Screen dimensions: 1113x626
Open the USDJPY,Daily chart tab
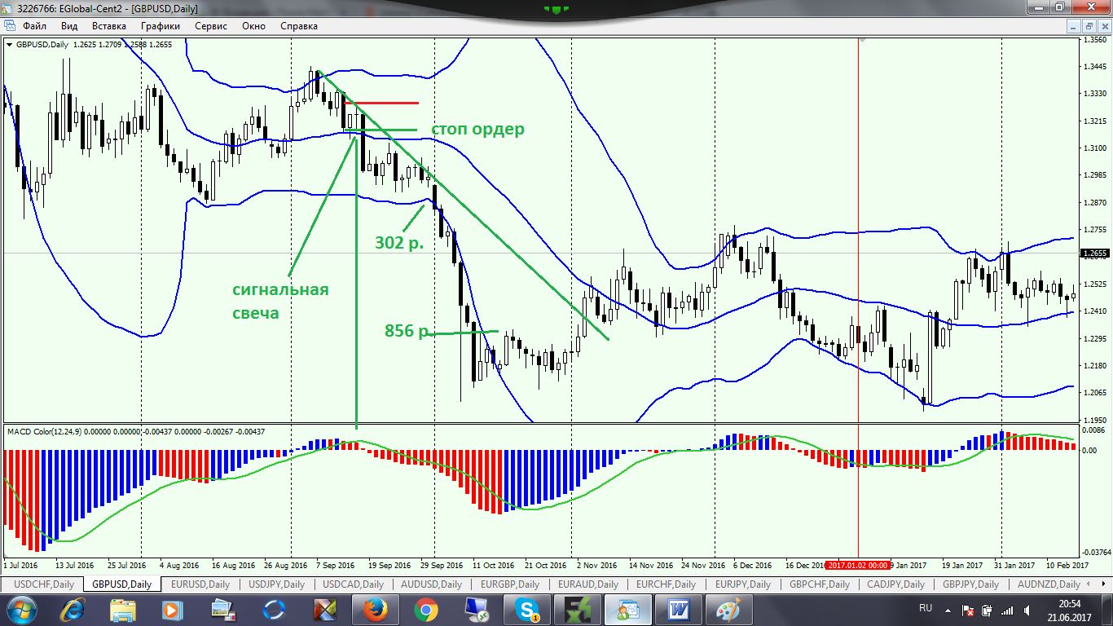pos(278,584)
